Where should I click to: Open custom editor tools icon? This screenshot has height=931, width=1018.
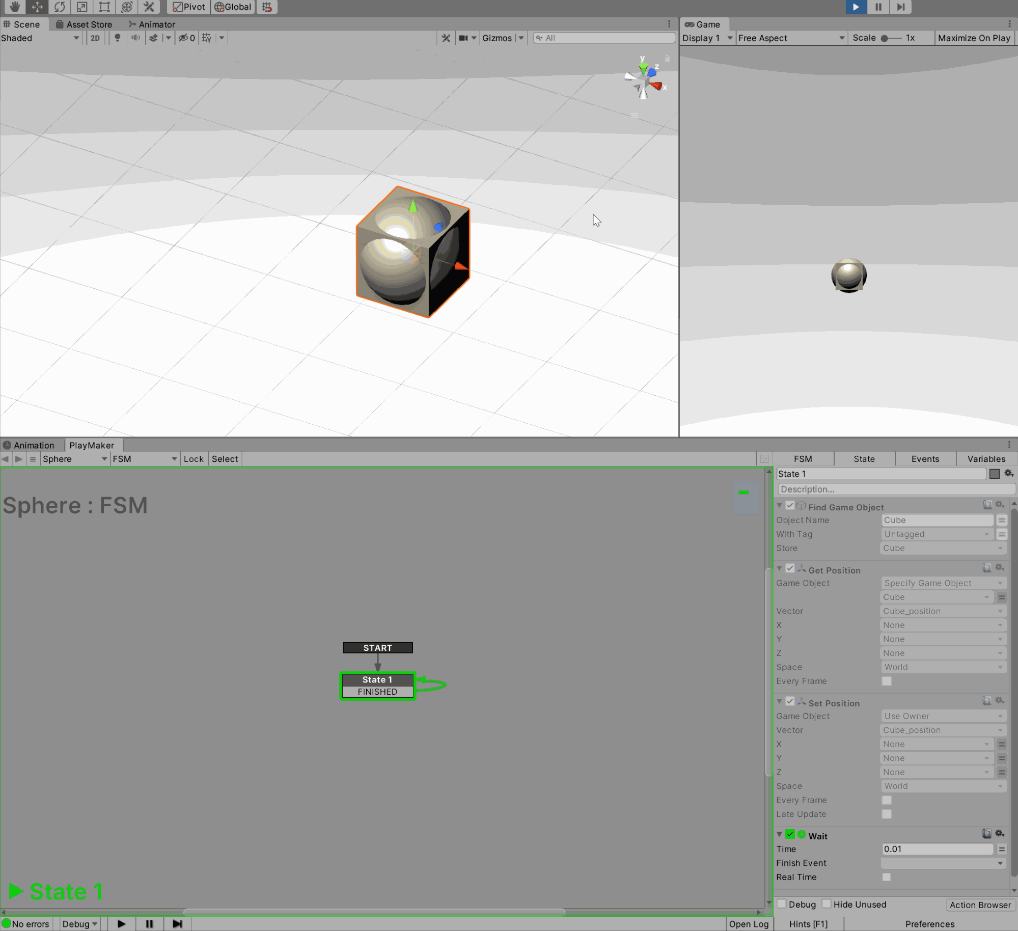(x=149, y=7)
